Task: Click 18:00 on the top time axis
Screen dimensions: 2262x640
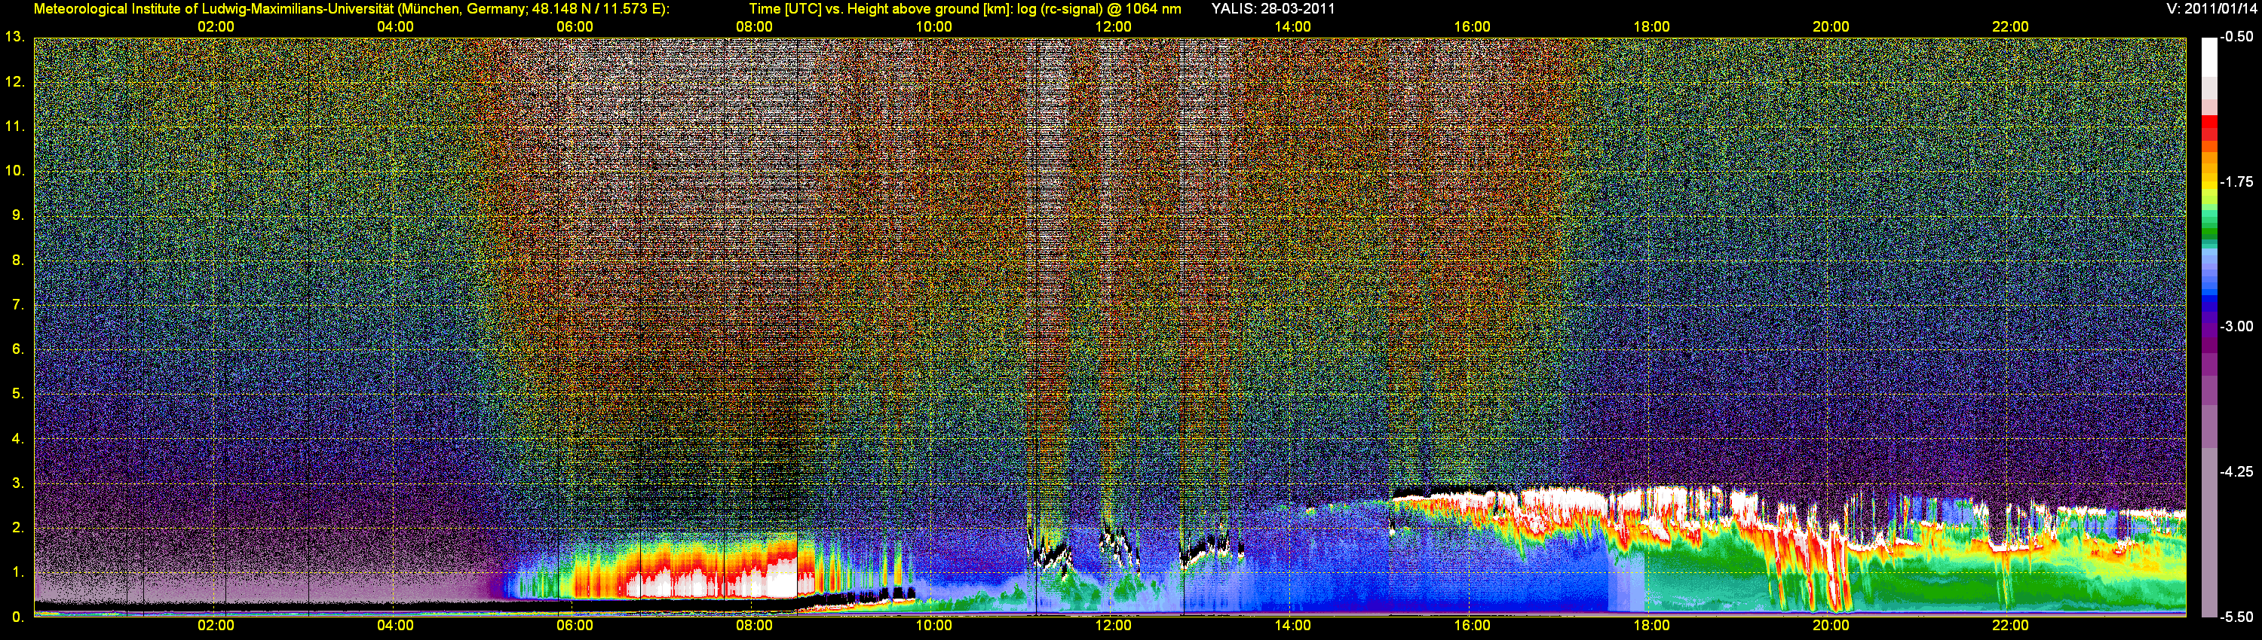Action: 1652,26
